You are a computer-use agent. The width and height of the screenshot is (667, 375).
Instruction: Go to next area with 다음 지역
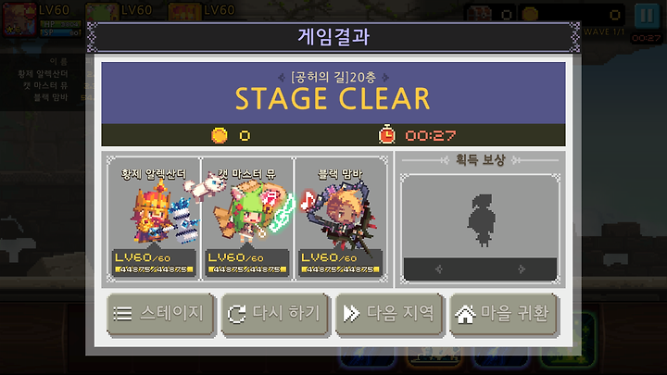click(x=389, y=315)
